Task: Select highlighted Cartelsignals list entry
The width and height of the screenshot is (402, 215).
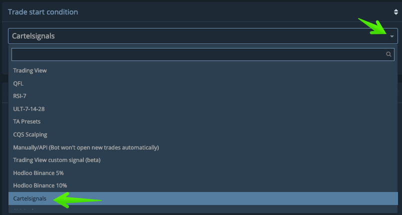Action: 203,198
